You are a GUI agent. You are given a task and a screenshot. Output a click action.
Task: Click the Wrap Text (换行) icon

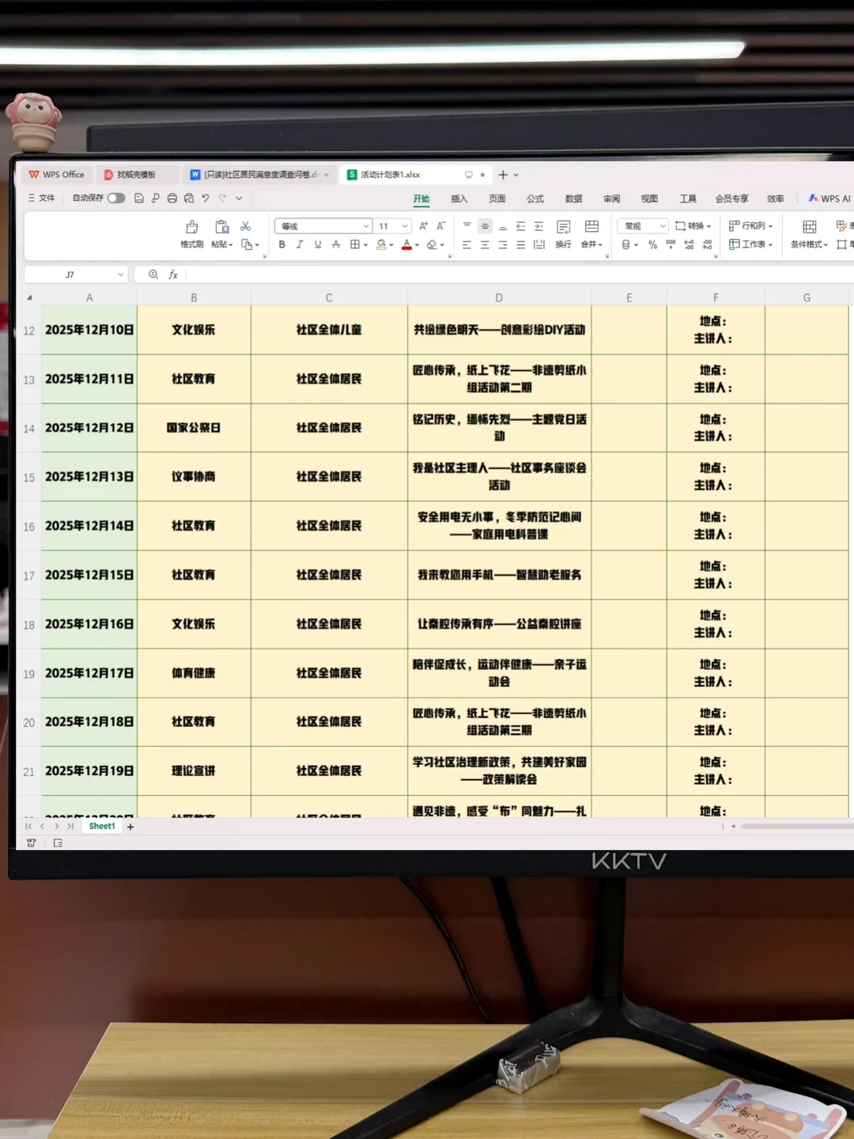click(563, 227)
